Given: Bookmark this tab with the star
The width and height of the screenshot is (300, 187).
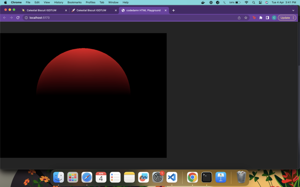Looking at the screenshot, I should (246, 18).
